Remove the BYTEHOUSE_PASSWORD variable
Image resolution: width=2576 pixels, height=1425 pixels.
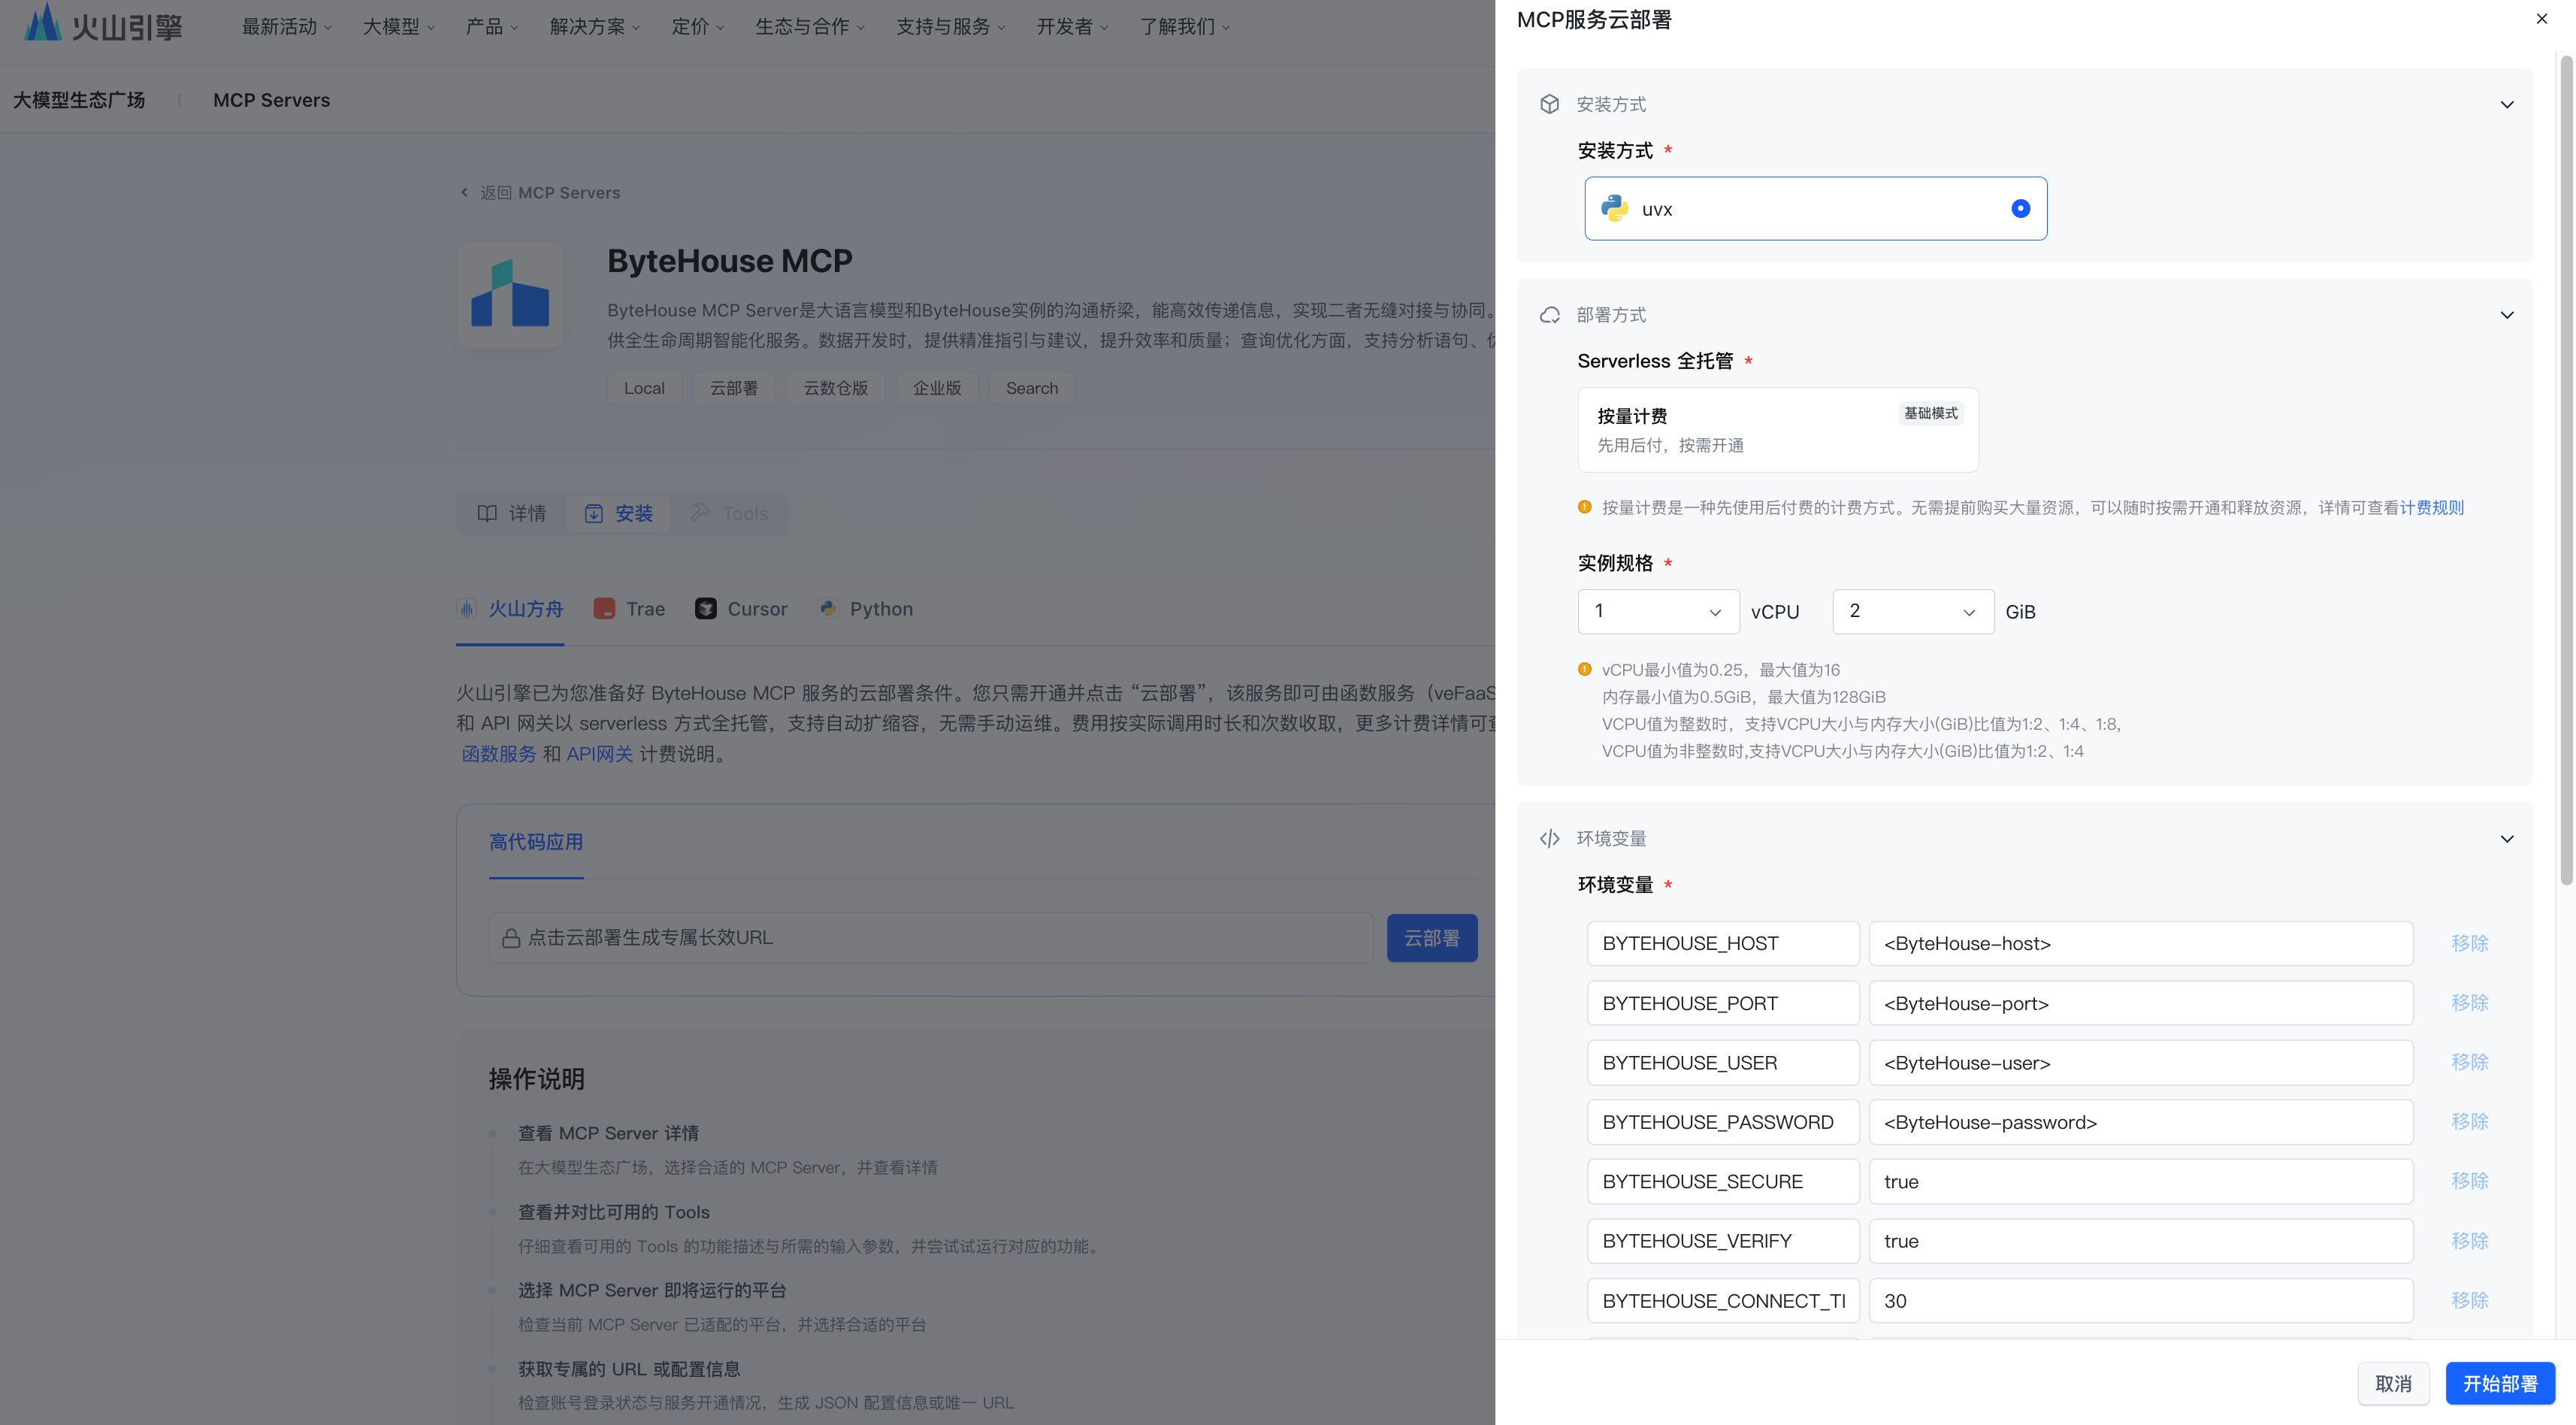point(2469,1121)
